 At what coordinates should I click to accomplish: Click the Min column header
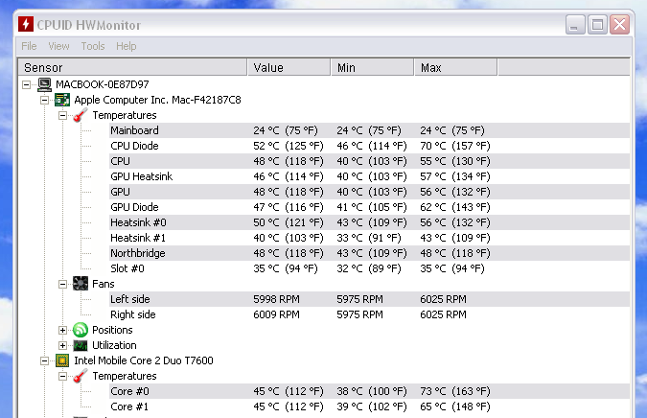click(x=372, y=68)
